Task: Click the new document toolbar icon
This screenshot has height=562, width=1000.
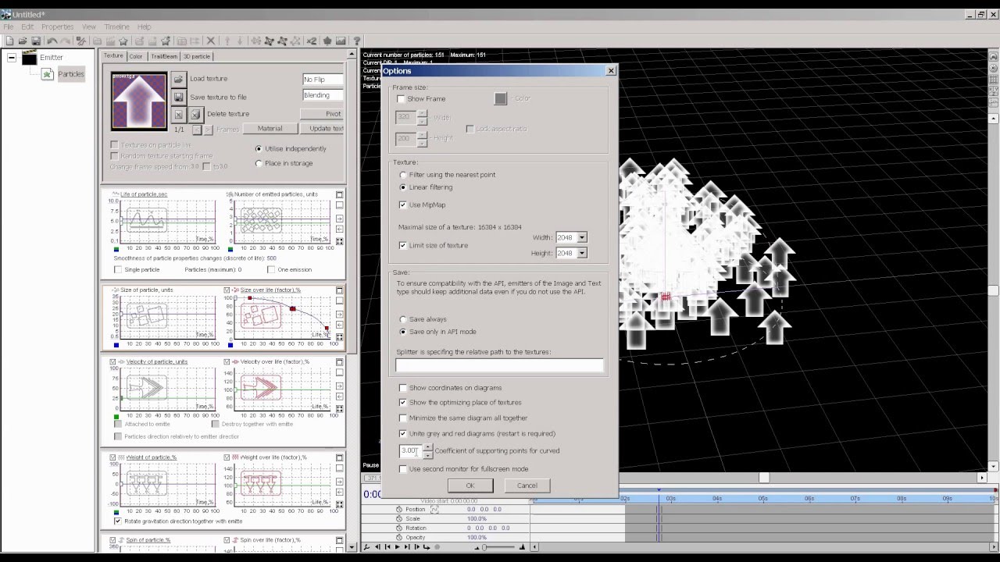Action: [9, 41]
